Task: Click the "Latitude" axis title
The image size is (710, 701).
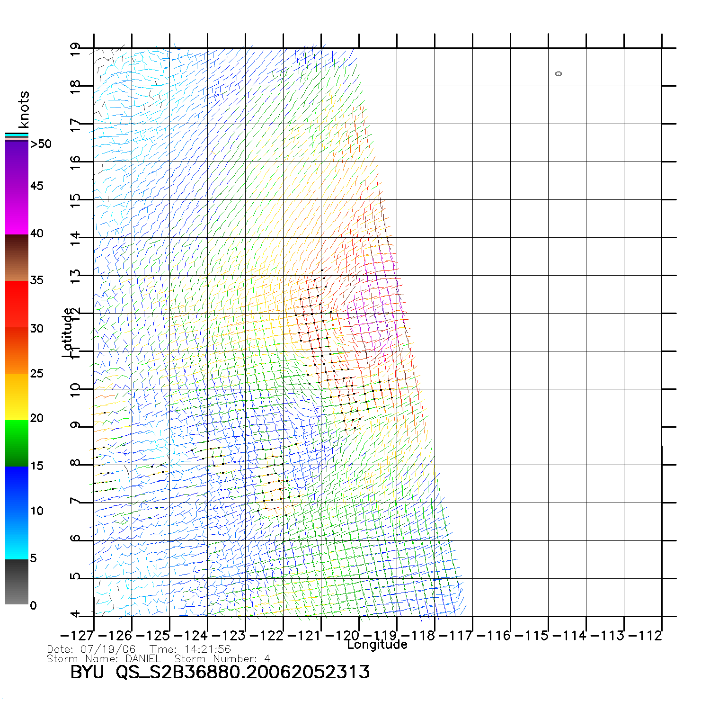Action: click(68, 333)
